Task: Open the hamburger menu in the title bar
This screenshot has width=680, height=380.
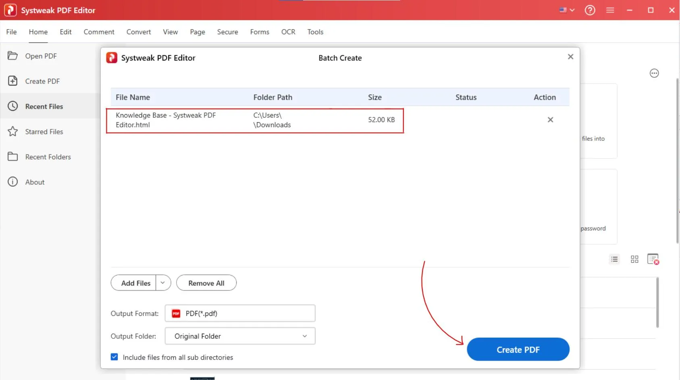Action: pos(610,10)
